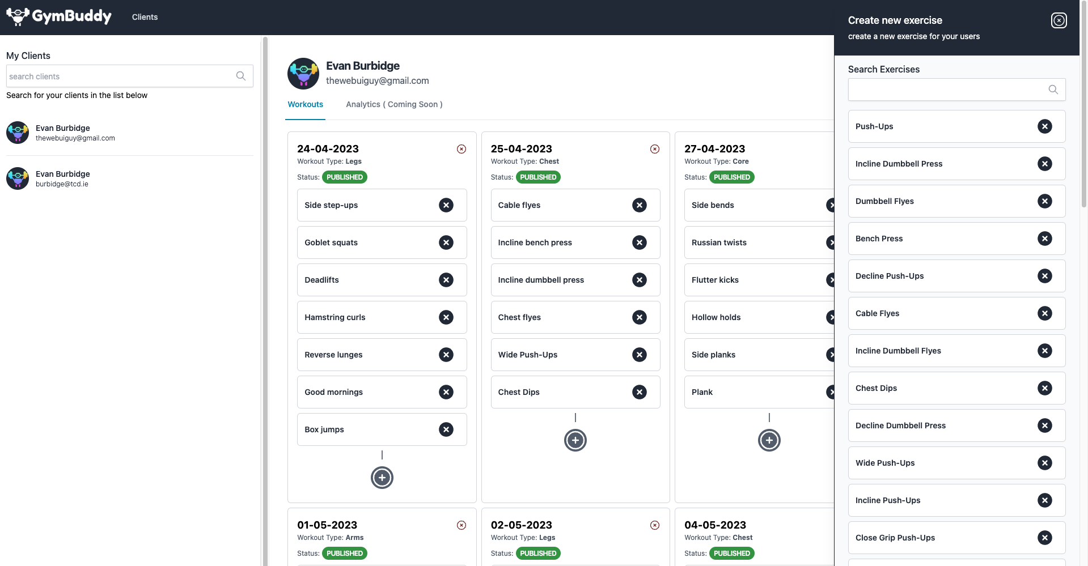Delete Decline Dumbbell Press from library

click(1045, 425)
